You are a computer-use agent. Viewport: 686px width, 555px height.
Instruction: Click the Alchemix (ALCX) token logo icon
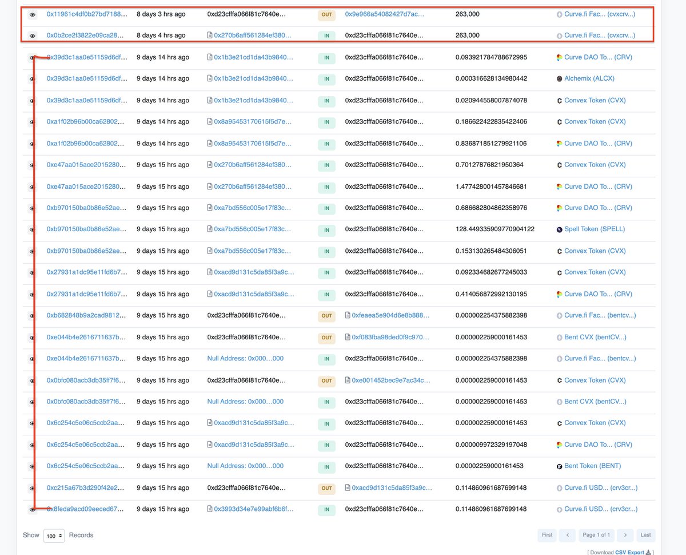pos(560,79)
